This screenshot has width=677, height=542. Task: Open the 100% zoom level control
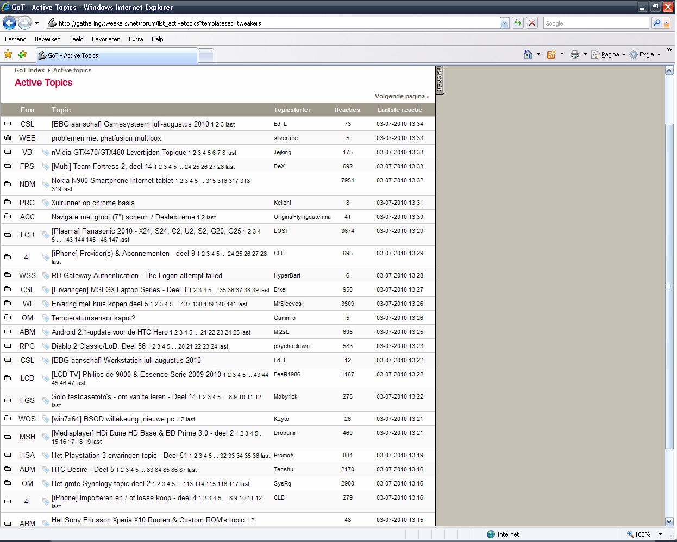tap(644, 534)
